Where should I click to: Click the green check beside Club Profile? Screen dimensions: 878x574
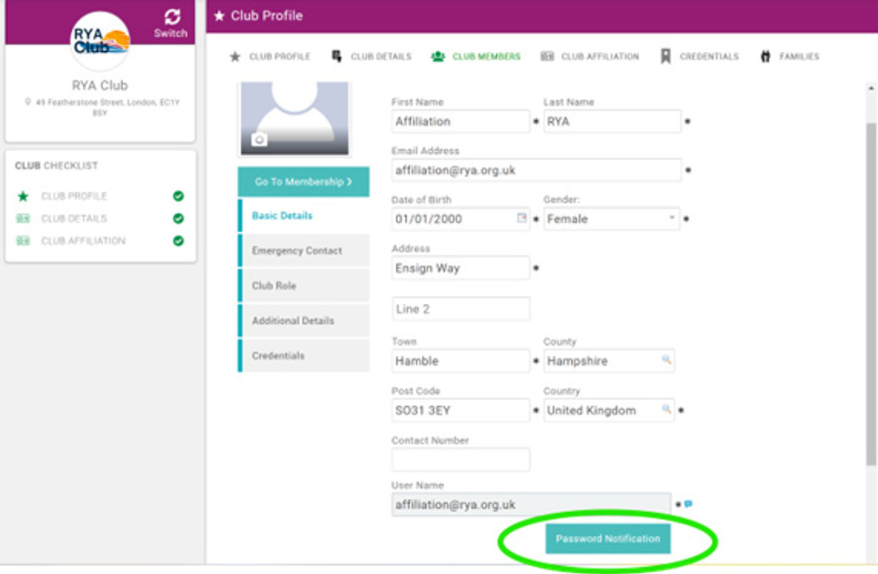coord(178,196)
